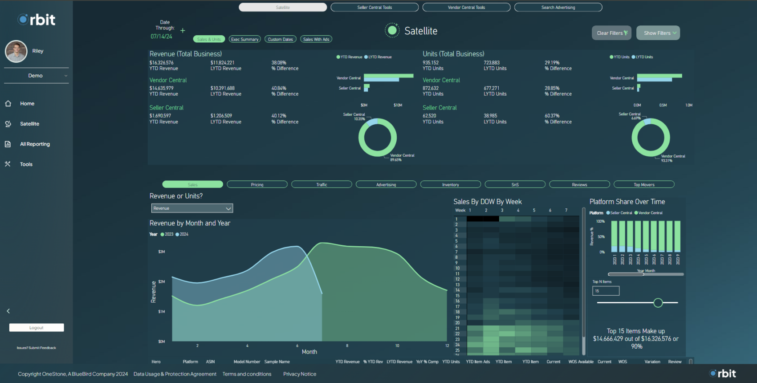Switch to the Reviews section tab
The image size is (757, 383).
[x=579, y=184]
